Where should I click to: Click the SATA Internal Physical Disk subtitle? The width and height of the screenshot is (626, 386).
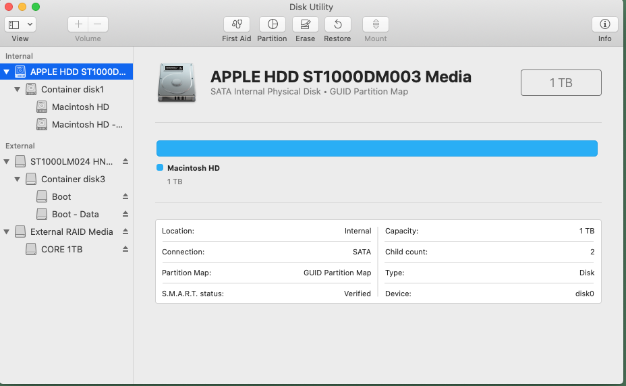tap(309, 92)
